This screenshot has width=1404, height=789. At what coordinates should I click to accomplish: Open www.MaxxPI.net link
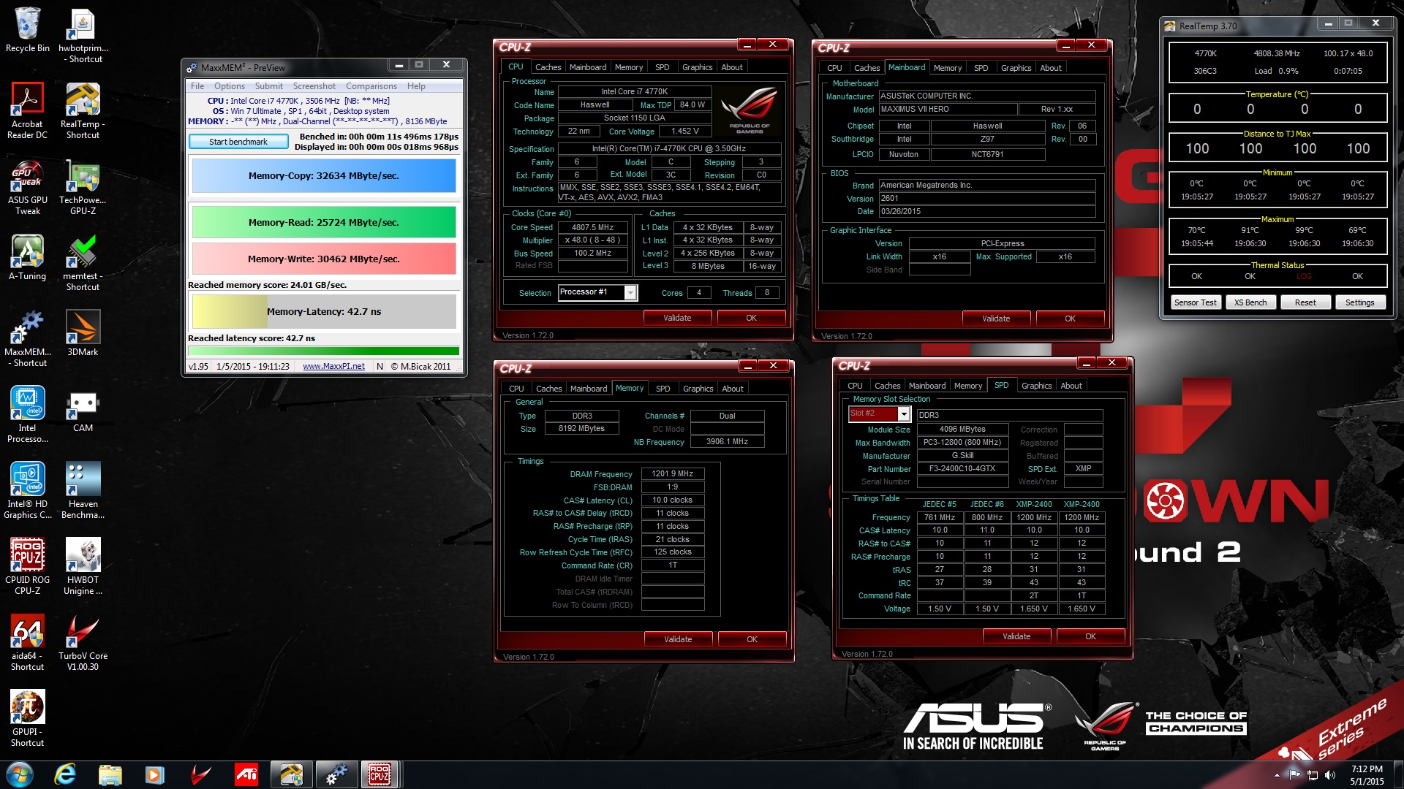pyautogui.click(x=333, y=367)
